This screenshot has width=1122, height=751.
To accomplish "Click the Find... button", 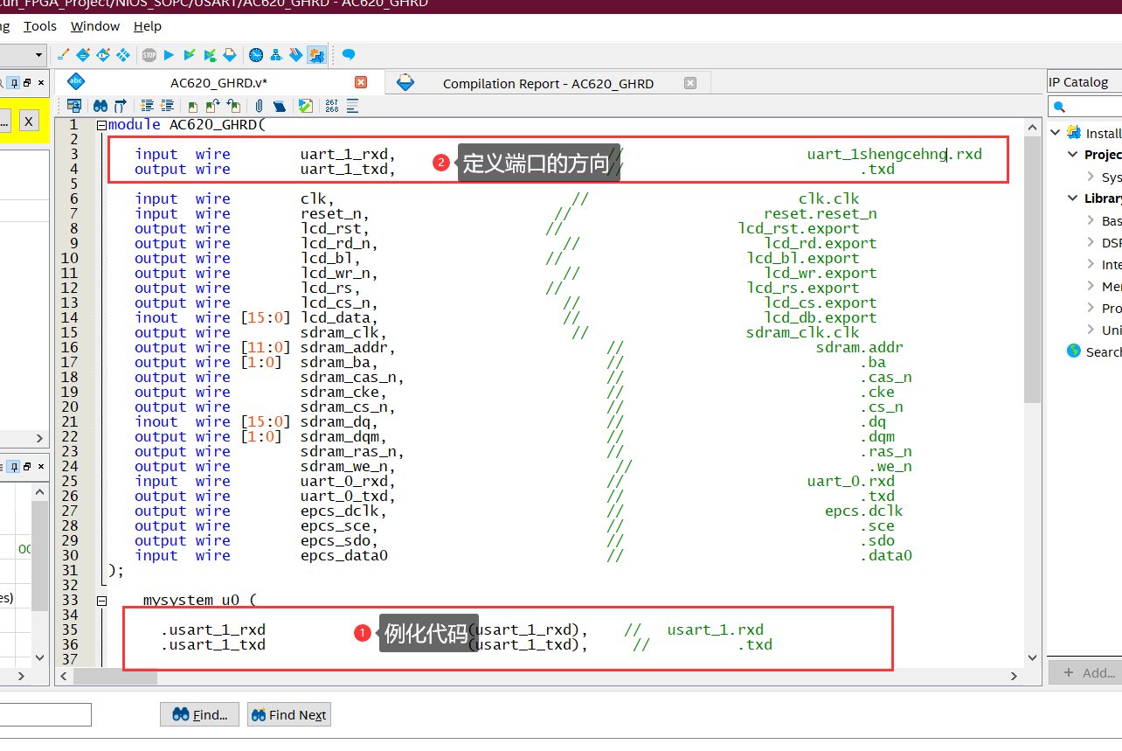I will 200,714.
